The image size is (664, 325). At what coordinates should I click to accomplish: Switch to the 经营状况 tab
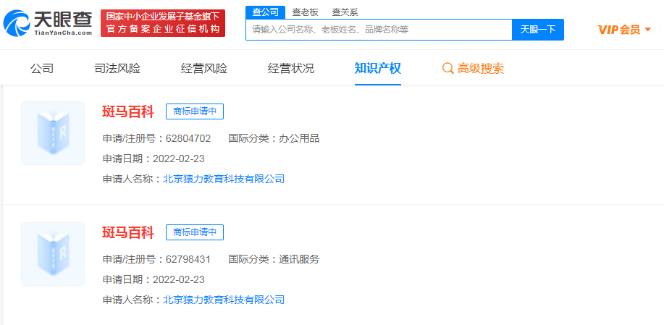tap(291, 68)
